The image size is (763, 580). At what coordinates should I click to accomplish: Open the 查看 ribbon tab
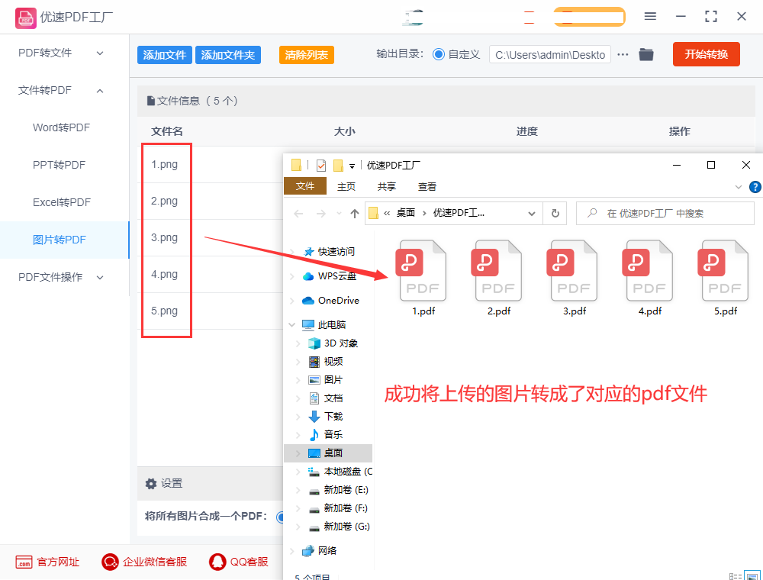(427, 186)
